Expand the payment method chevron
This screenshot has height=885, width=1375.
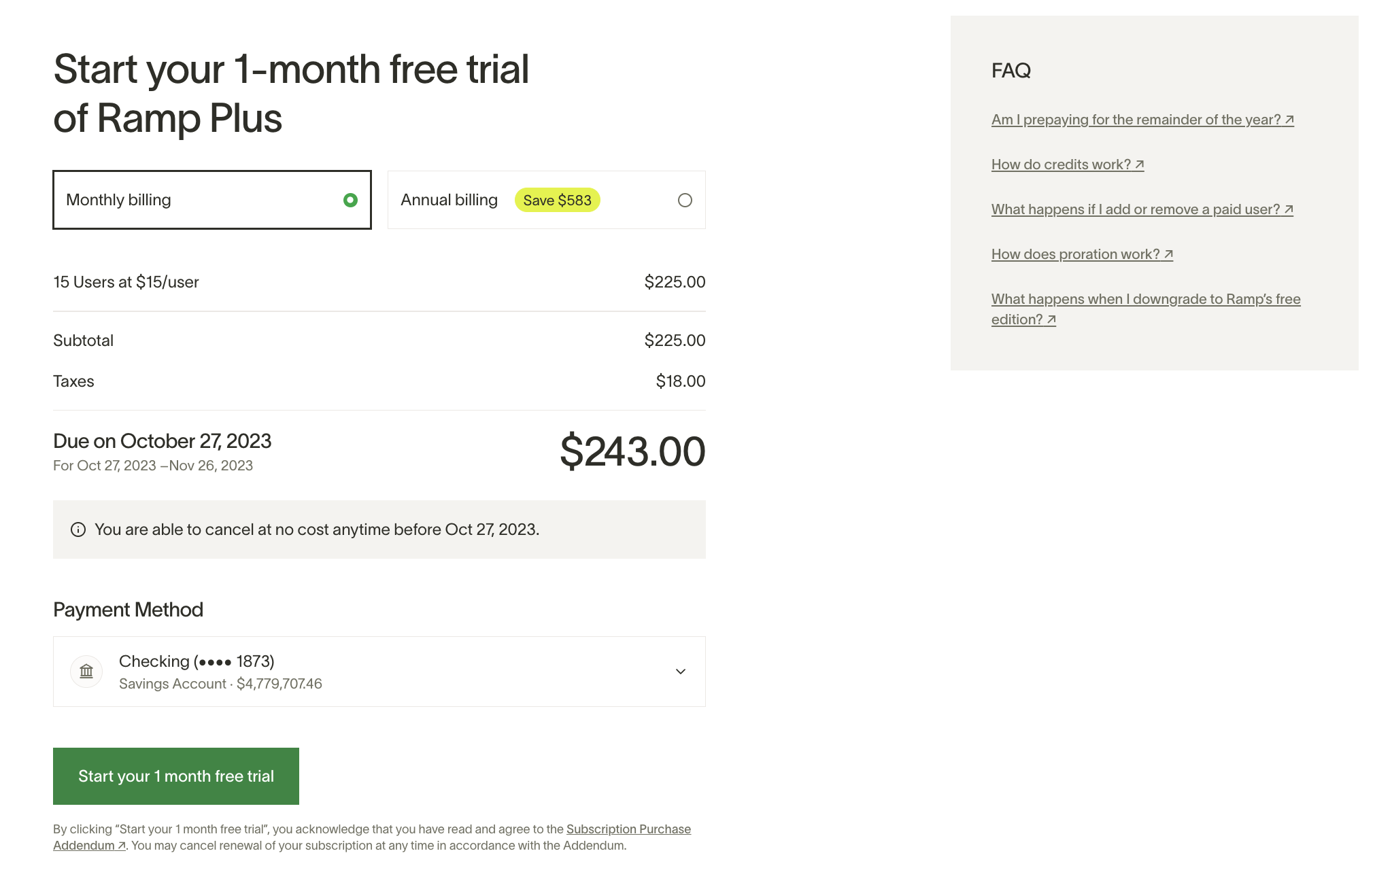tap(680, 672)
